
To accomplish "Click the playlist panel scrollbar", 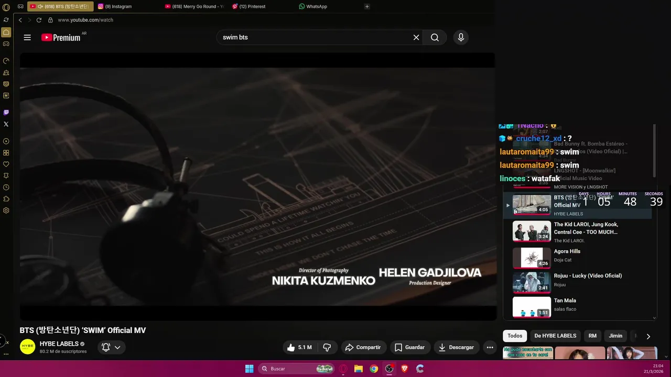I will pyautogui.click(x=654, y=151).
